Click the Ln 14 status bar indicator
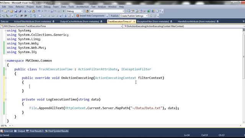Screen dimensions: 245x138 (187, 135)
